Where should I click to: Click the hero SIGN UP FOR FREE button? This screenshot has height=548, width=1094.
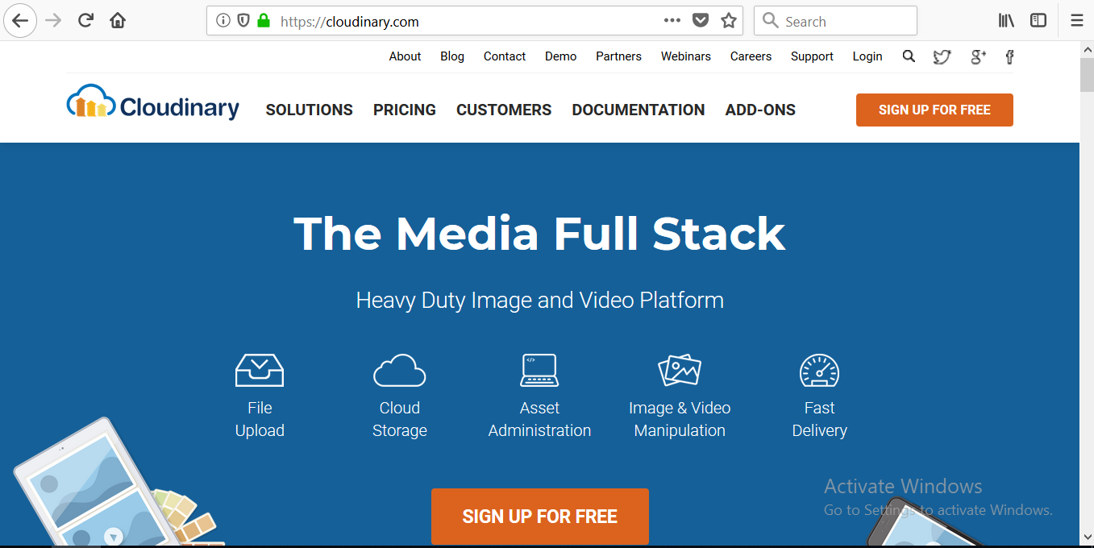click(540, 517)
